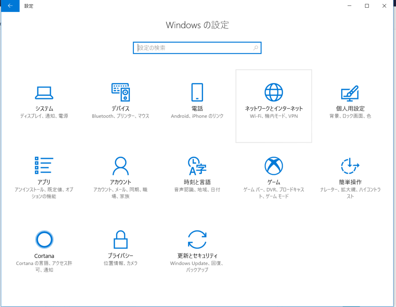Open the アカウント person icon

121,166
